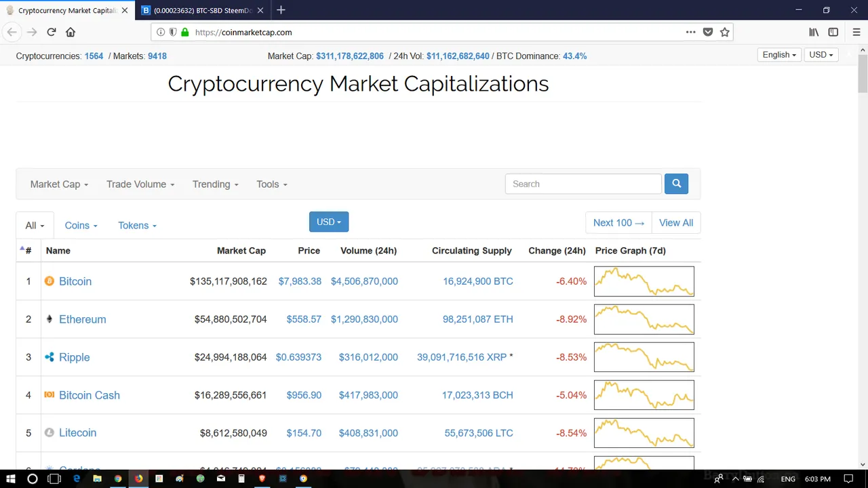The width and height of the screenshot is (868, 488).
Task: Click in the Search input field
Action: pyautogui.click(x=583, y=184)
